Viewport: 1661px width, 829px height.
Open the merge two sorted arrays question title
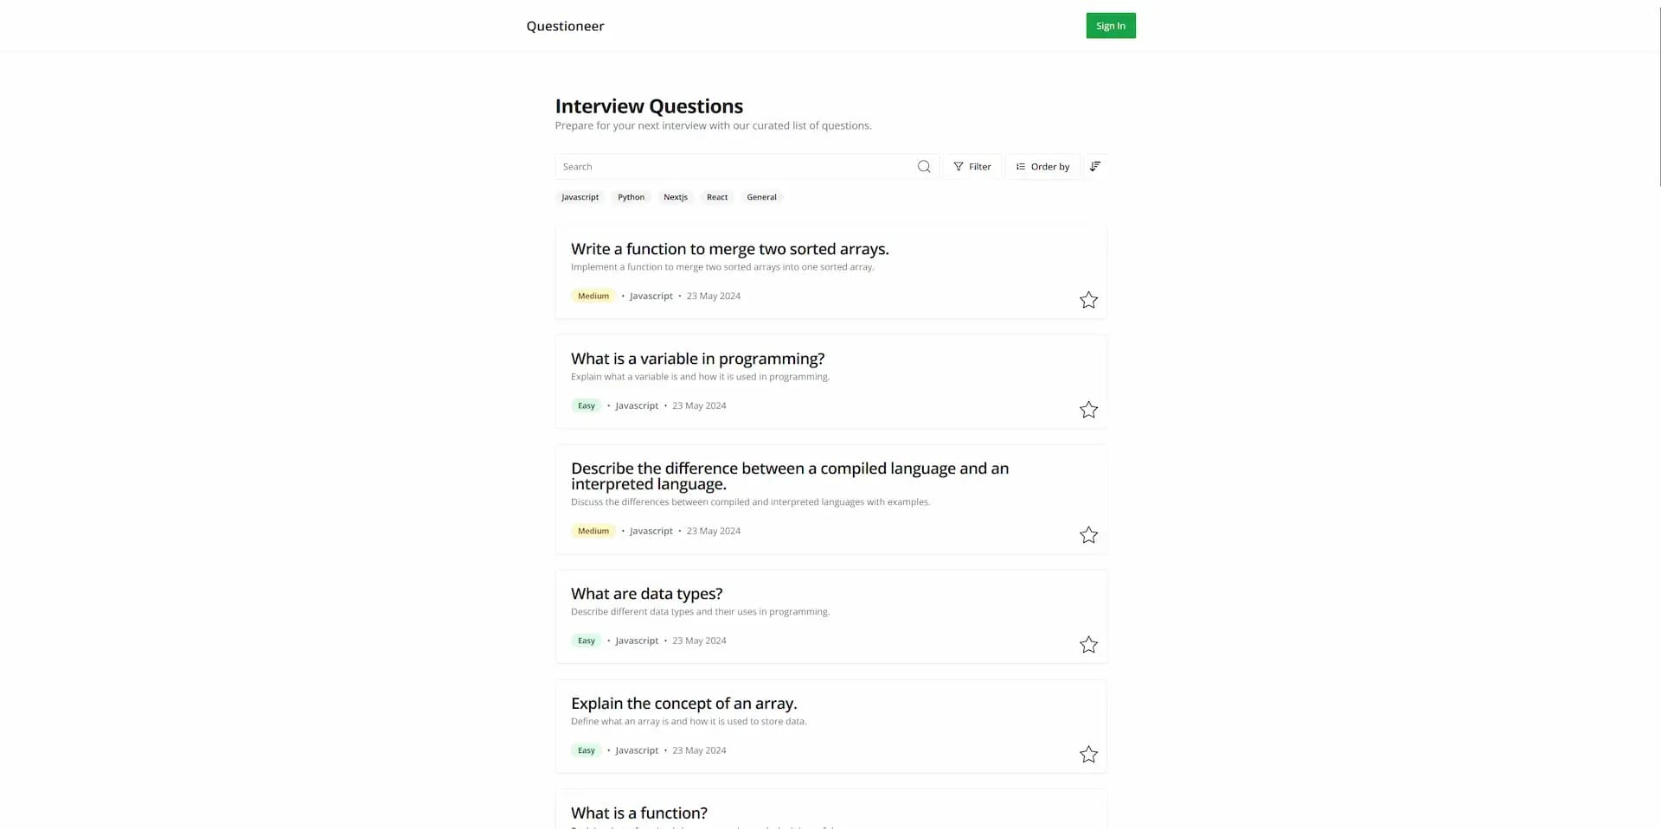coord(729,249)
